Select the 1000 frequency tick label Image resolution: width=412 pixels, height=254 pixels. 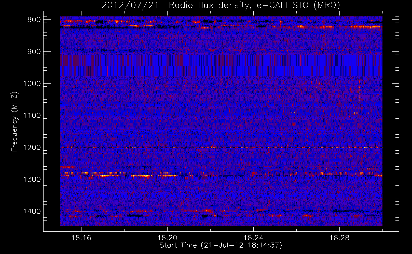pos(32,84)
